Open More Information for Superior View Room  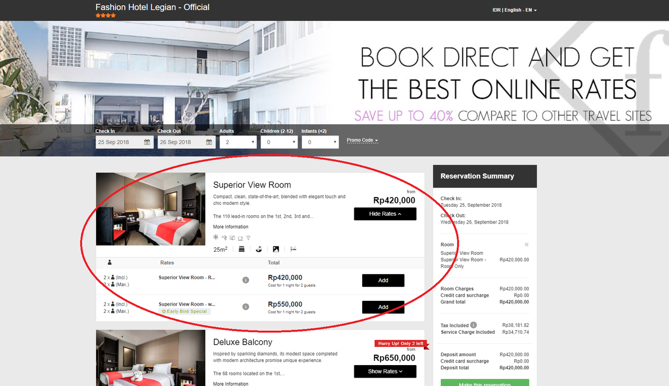coord(230,227)
